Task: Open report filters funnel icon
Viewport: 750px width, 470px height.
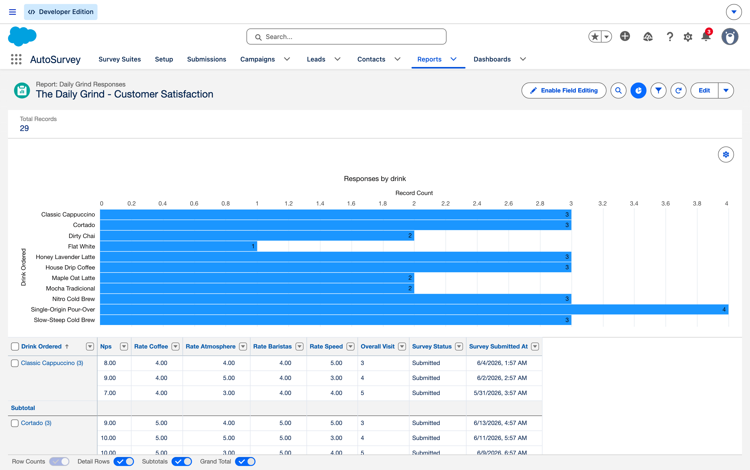Action: pos(658,90)
